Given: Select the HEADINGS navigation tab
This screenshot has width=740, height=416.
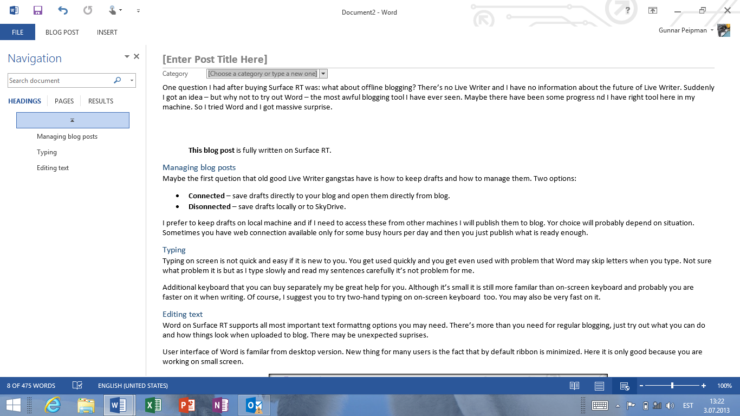Looking at the screenshot, I should coord(25,101).
